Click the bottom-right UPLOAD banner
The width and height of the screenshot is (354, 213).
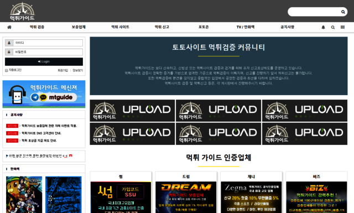pyautogui.click(x=305, y=134)
